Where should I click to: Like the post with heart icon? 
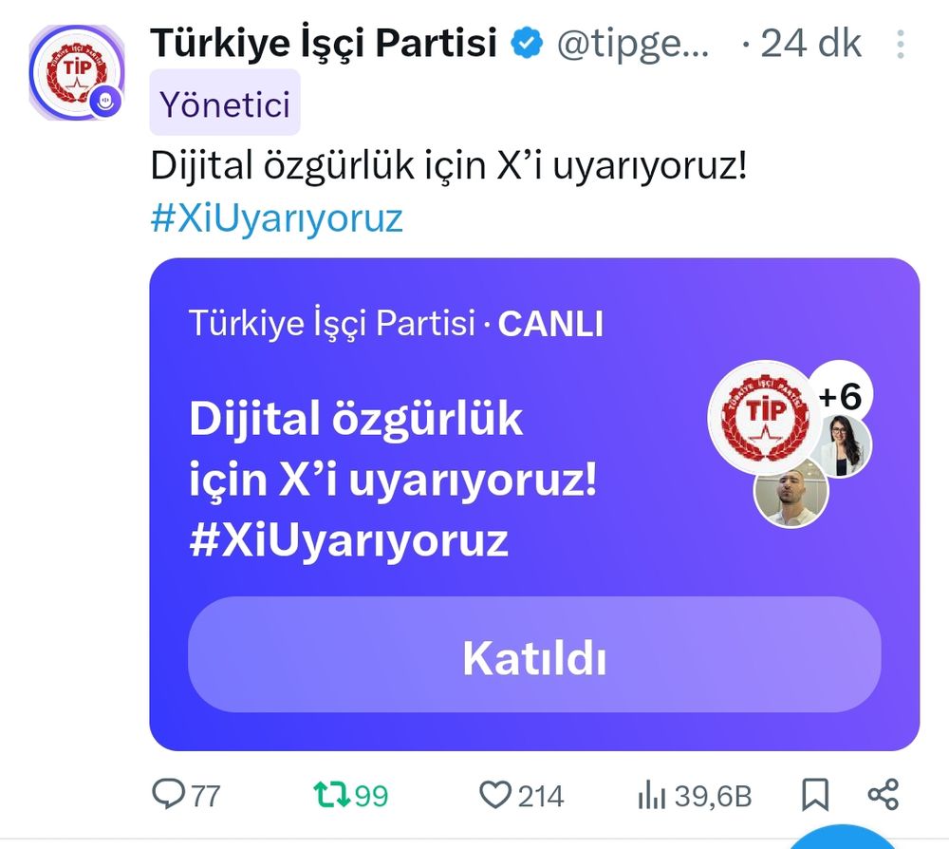(x=495, y=795)
